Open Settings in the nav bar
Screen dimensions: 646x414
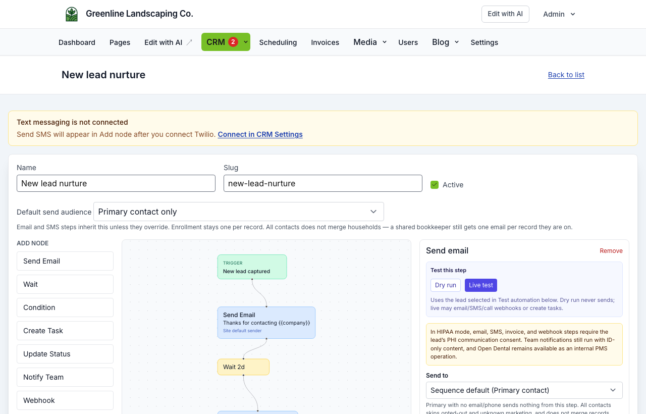pos(484,42)
